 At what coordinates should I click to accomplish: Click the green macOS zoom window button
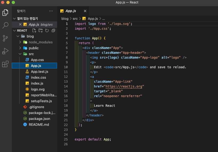(x=13, y=2)
